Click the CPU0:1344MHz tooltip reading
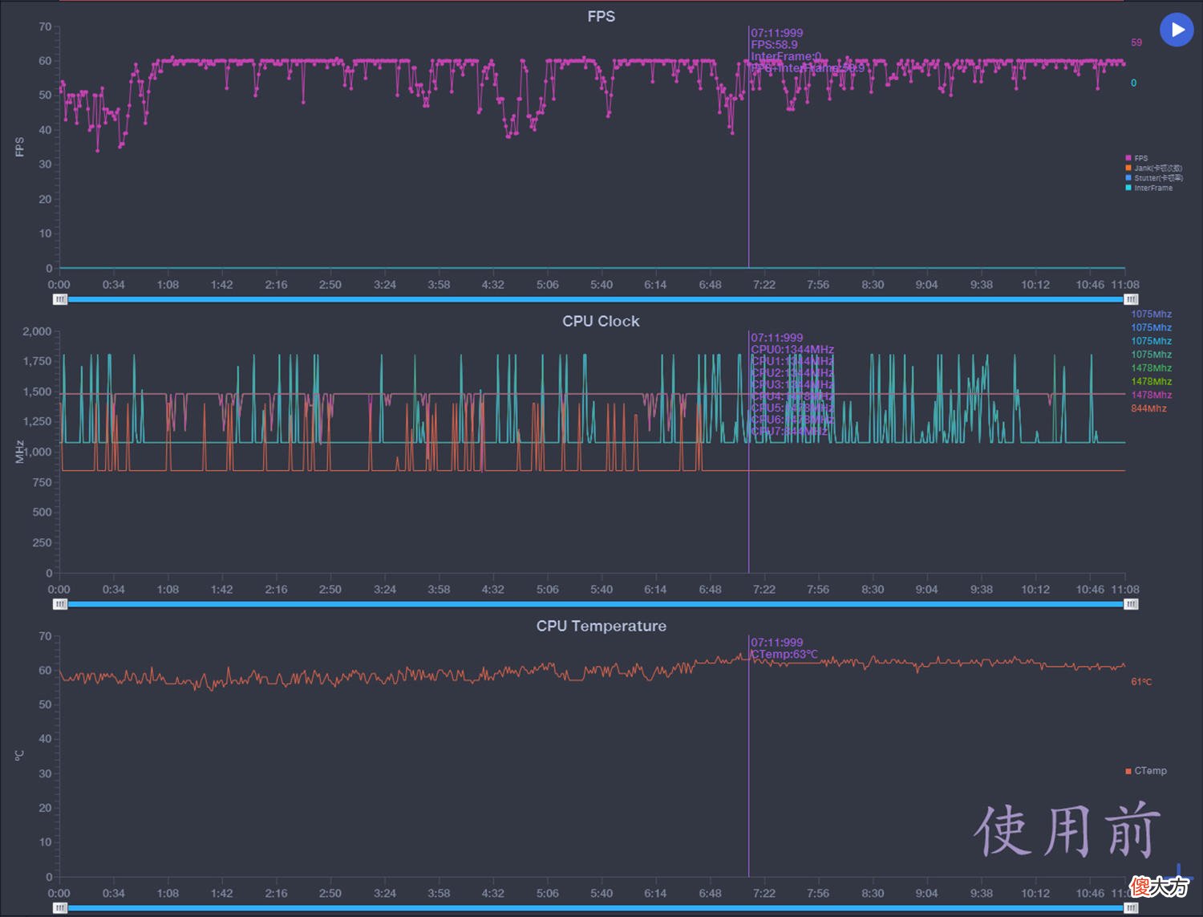 pos(792,350)
